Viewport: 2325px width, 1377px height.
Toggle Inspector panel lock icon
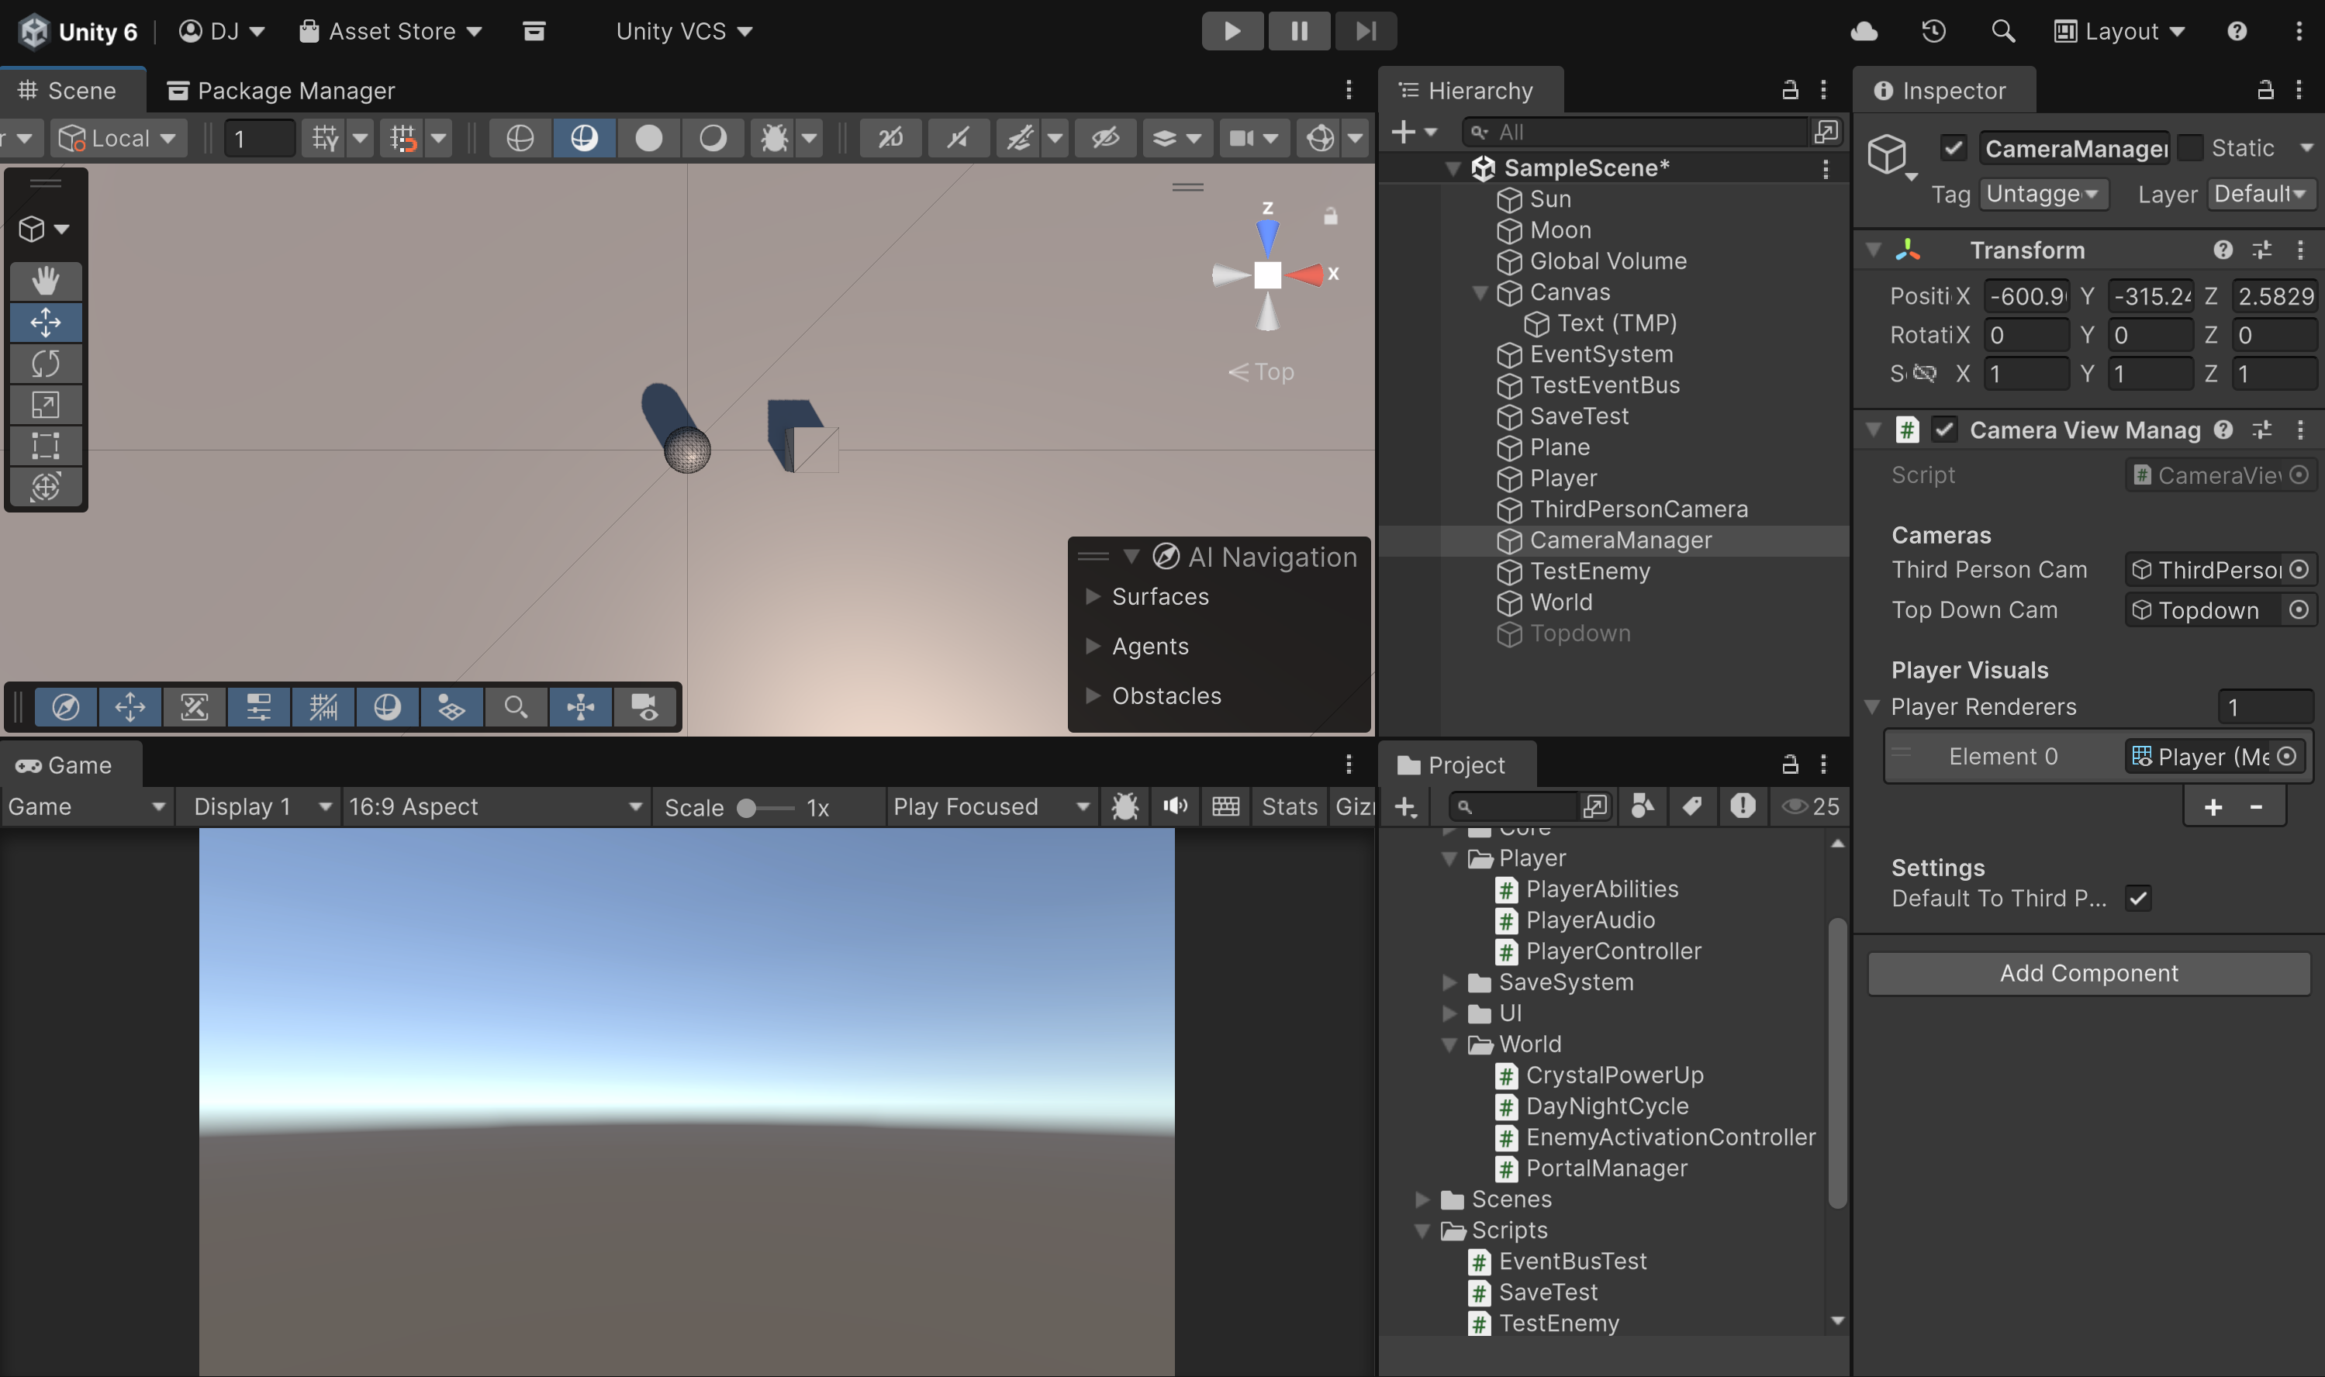pyautogui.click(x=2265, y=90)
